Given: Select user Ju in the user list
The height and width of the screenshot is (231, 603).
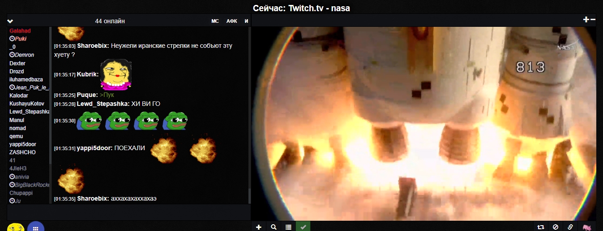Looking at the screenshot, I should pos(18,201).
